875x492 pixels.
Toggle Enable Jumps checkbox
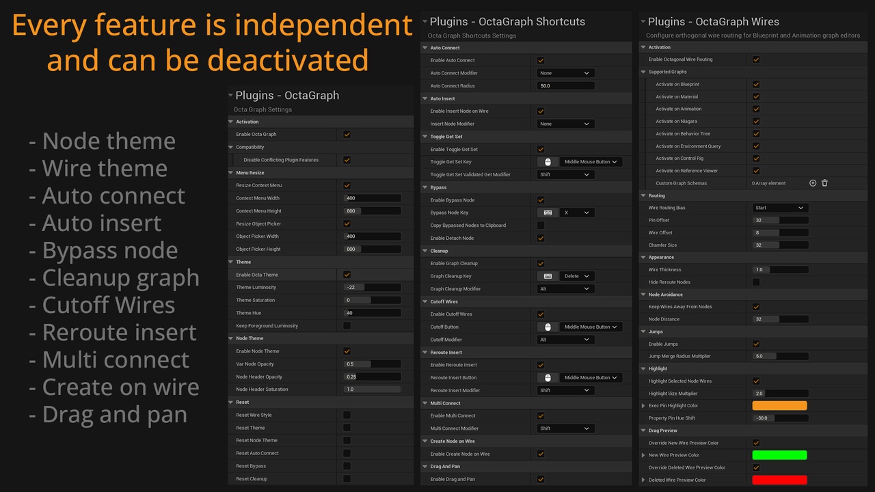[x=756, y=344]
